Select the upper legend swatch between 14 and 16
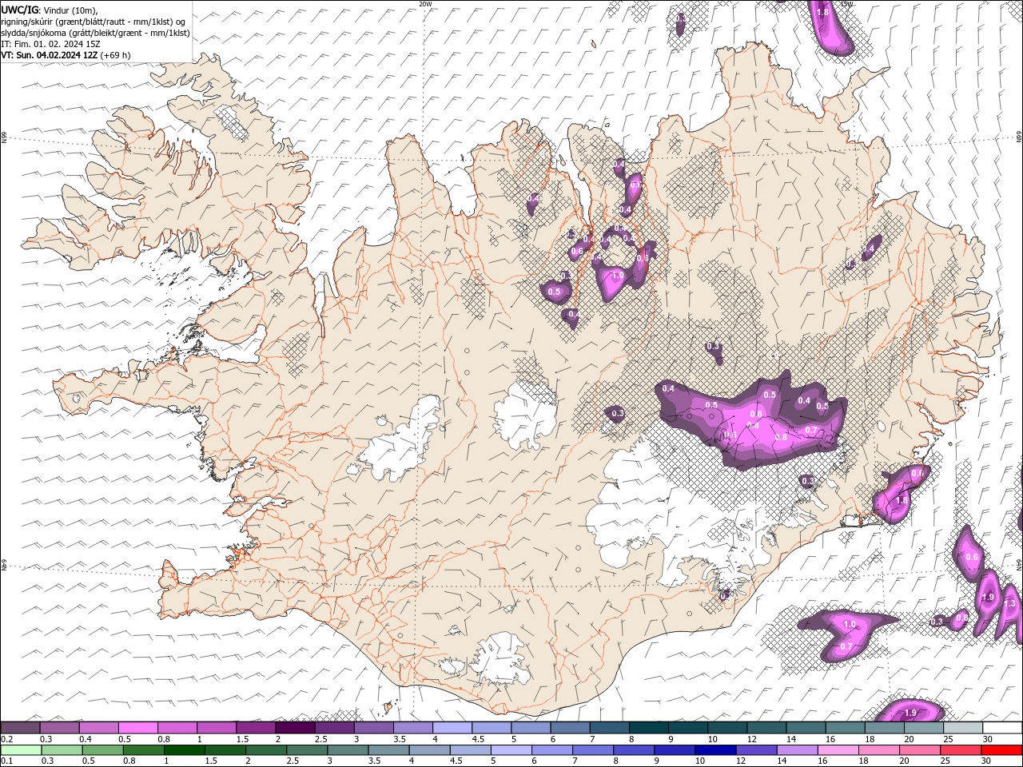The width and height of the screenshot is (1023, 767). [807, 728]
